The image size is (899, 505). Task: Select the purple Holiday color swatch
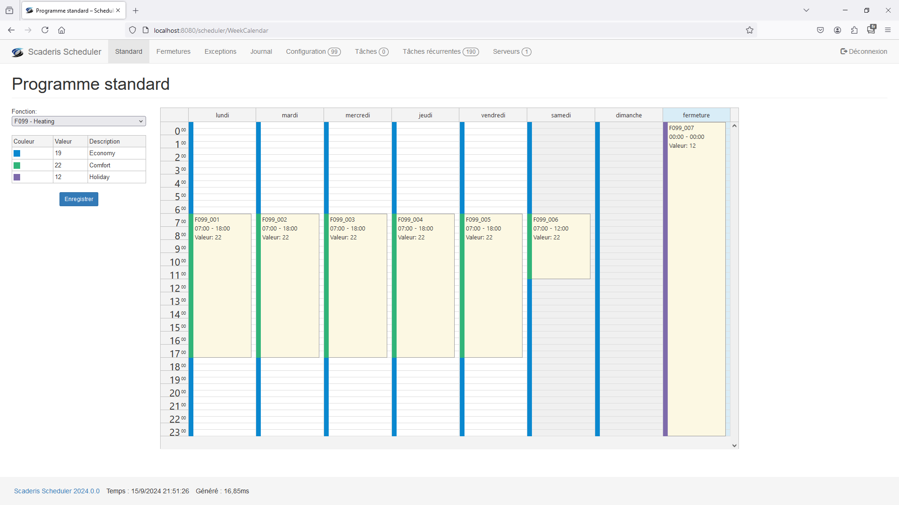click(17, 177)
